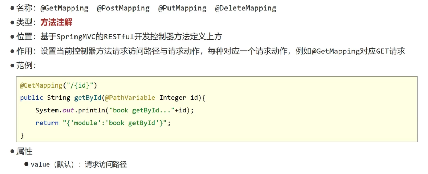
Task: Click the @PostMapping annotation name
Action: pos(123,8)
